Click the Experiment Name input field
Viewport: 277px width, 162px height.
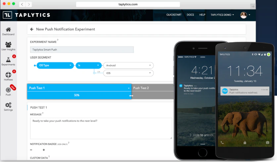[82, 50]
